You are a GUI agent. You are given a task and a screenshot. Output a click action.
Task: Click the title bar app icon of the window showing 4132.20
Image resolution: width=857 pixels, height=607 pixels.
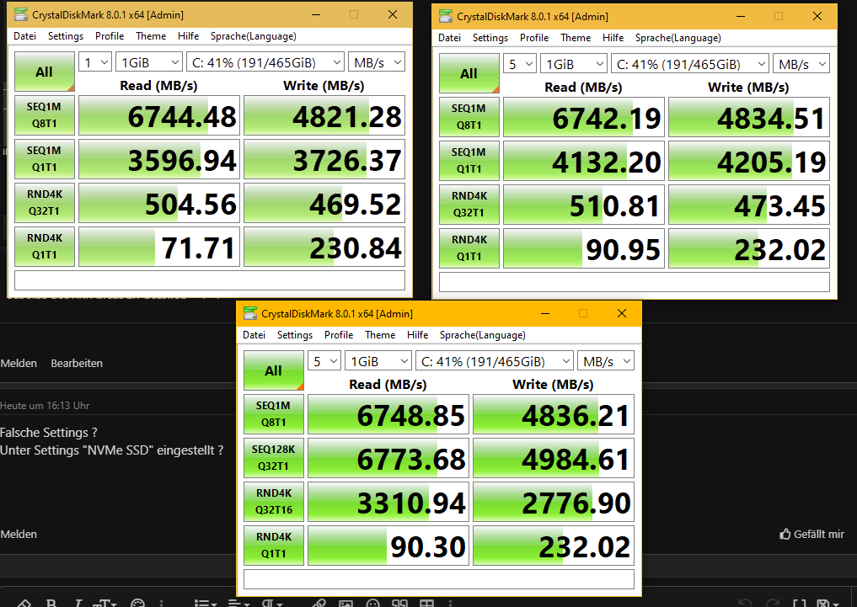pyautogui.click(x=446, y=16)
